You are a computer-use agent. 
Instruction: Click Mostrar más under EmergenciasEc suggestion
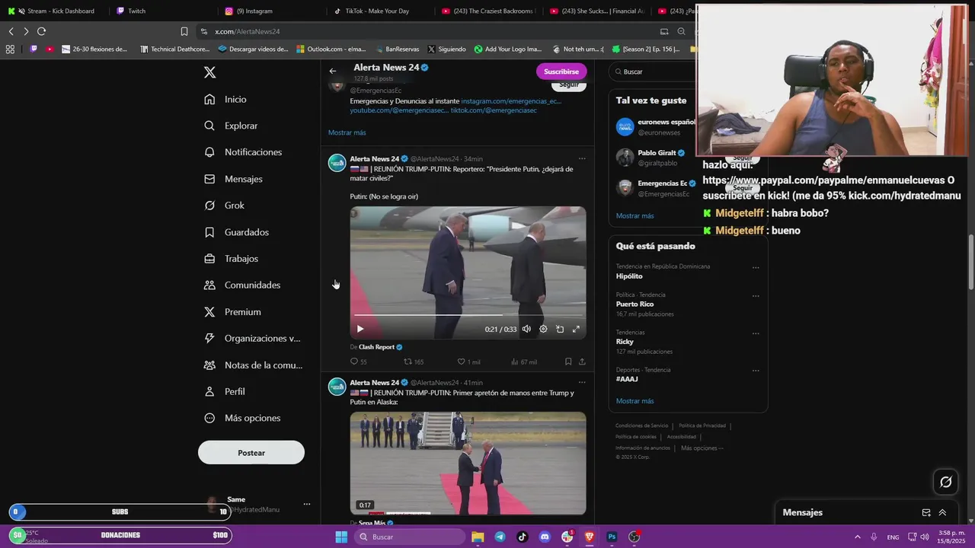click(347, 132)
